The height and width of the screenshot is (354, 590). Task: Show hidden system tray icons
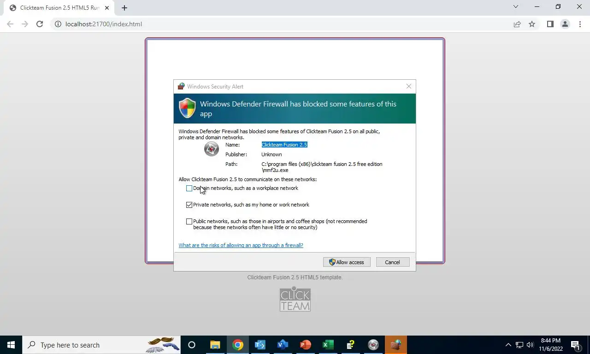(508, 345)
